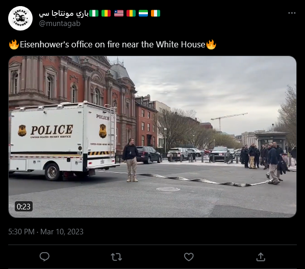The image size is (305, 269).
Task: Click the Nigeria flag emoji in the name
Action: pos(94,13)
